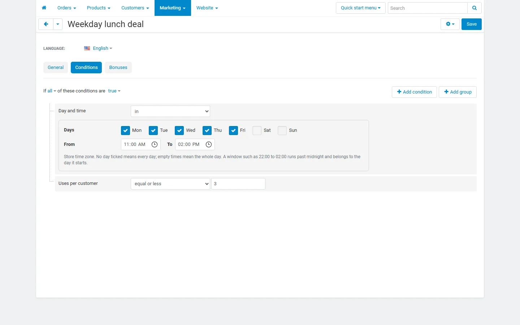Open the Website menu

pyautogui.click(x=207, y=8)
